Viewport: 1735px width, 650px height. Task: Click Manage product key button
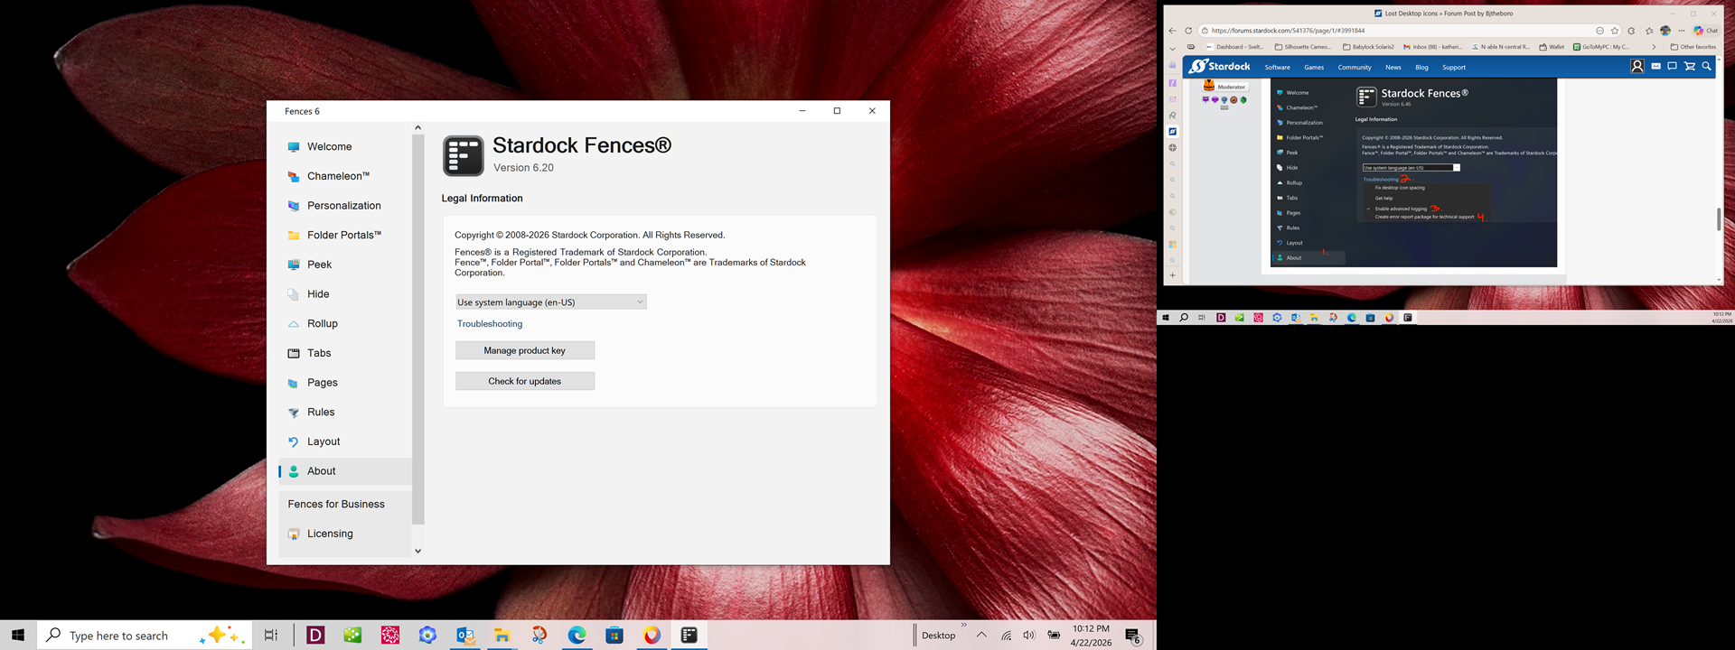pyautogui.click(x=525, y=350)
